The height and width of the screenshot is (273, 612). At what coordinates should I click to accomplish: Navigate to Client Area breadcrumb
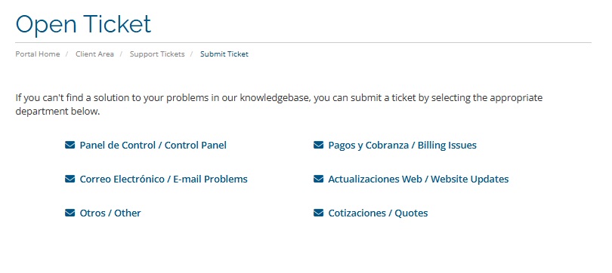pyautogui.click(x=95, y=54)
